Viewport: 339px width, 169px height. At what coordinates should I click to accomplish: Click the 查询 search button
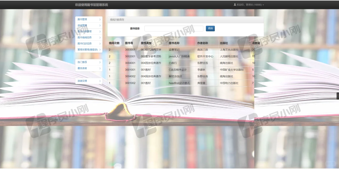tap(210, 28)
